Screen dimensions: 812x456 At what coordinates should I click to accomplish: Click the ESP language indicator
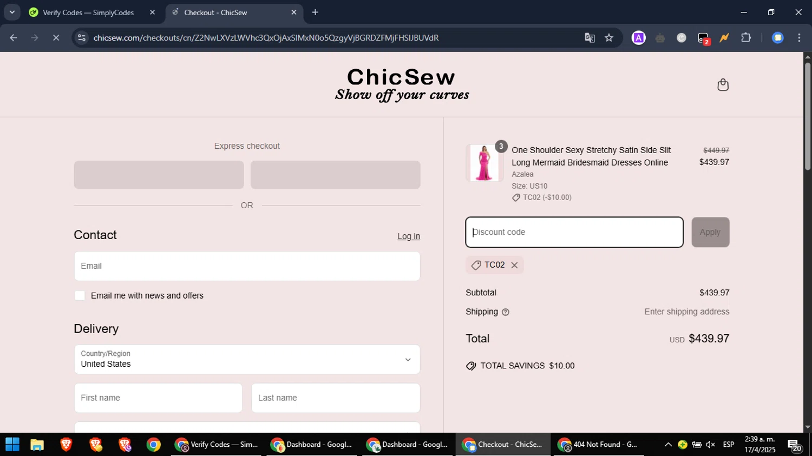point(729,445)
